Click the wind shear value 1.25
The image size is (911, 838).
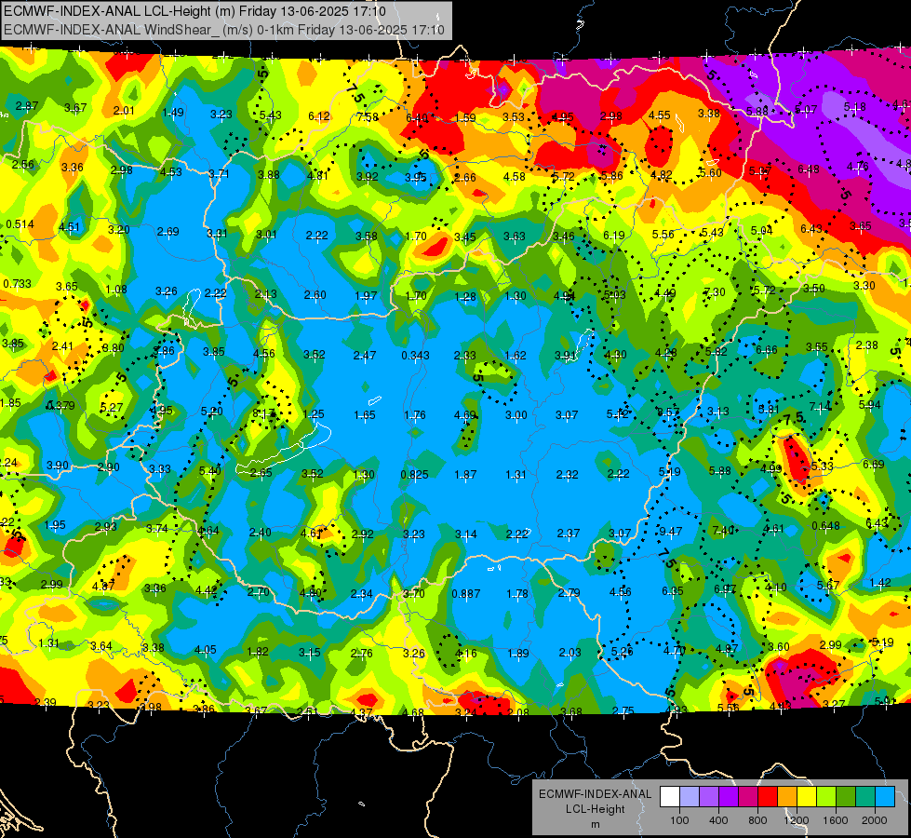coord(314,414)
